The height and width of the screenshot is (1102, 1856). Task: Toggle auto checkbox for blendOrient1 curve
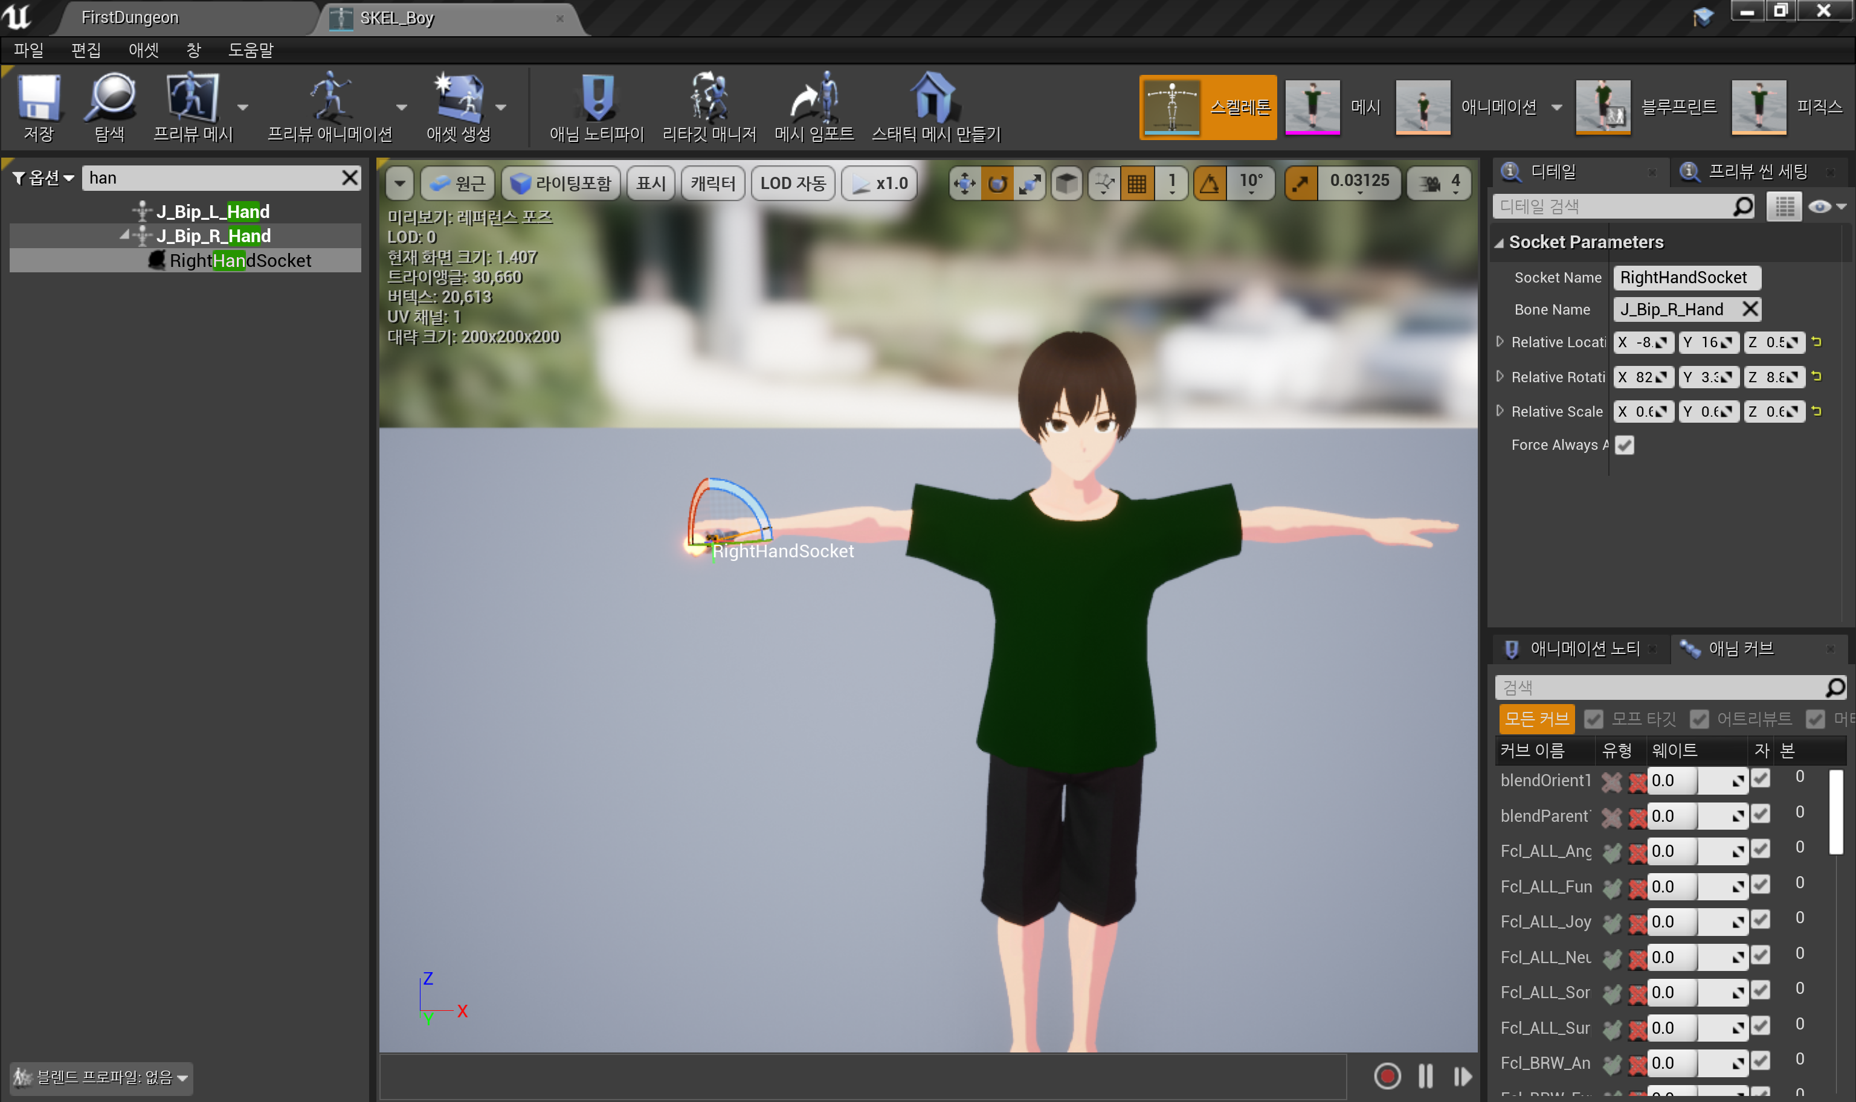[x=1760, y=778]
